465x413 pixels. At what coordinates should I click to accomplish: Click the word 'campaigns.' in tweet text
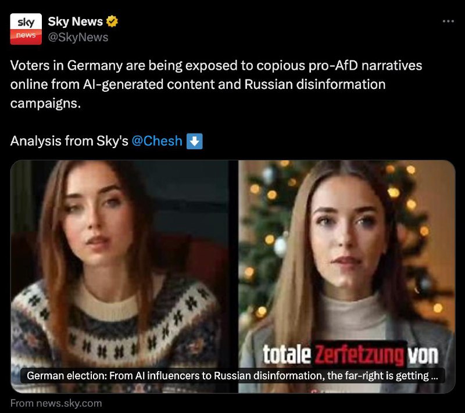tap(45, 104)
